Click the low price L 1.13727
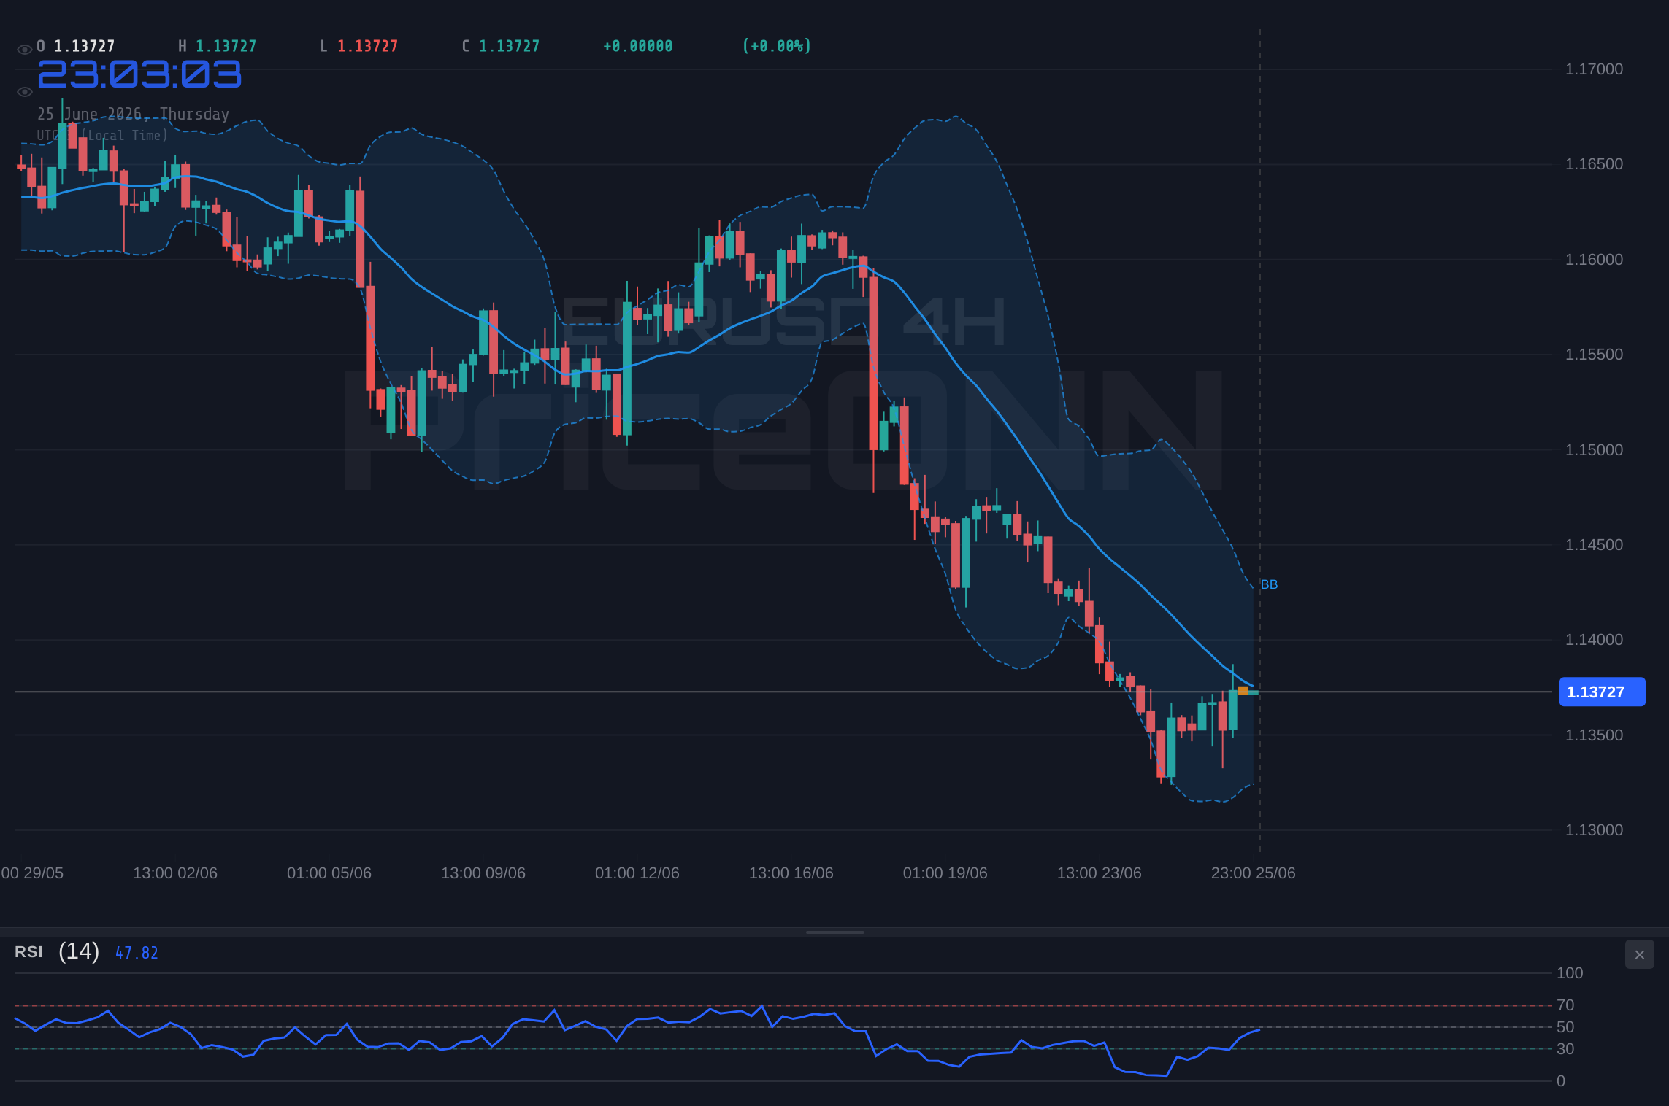 pos(359,46)
